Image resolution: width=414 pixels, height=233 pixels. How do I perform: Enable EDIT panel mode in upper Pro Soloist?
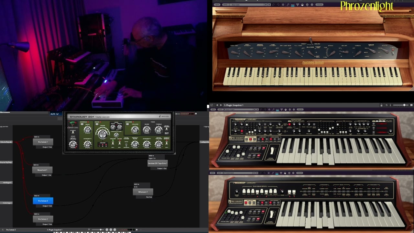pyautogui.click(x=250, y=139)
